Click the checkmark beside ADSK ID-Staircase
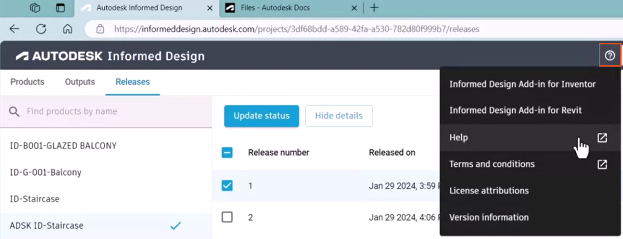The height and width of the screenshot is (239, 623). [x=176, y=225]
